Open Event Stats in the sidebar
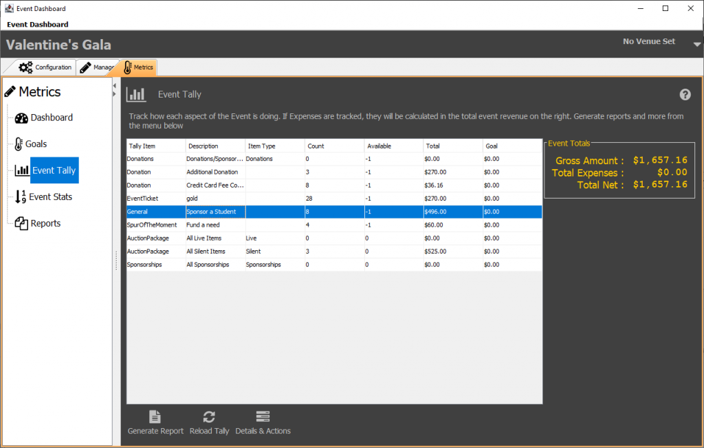704x448 pixels. point(50,197)
